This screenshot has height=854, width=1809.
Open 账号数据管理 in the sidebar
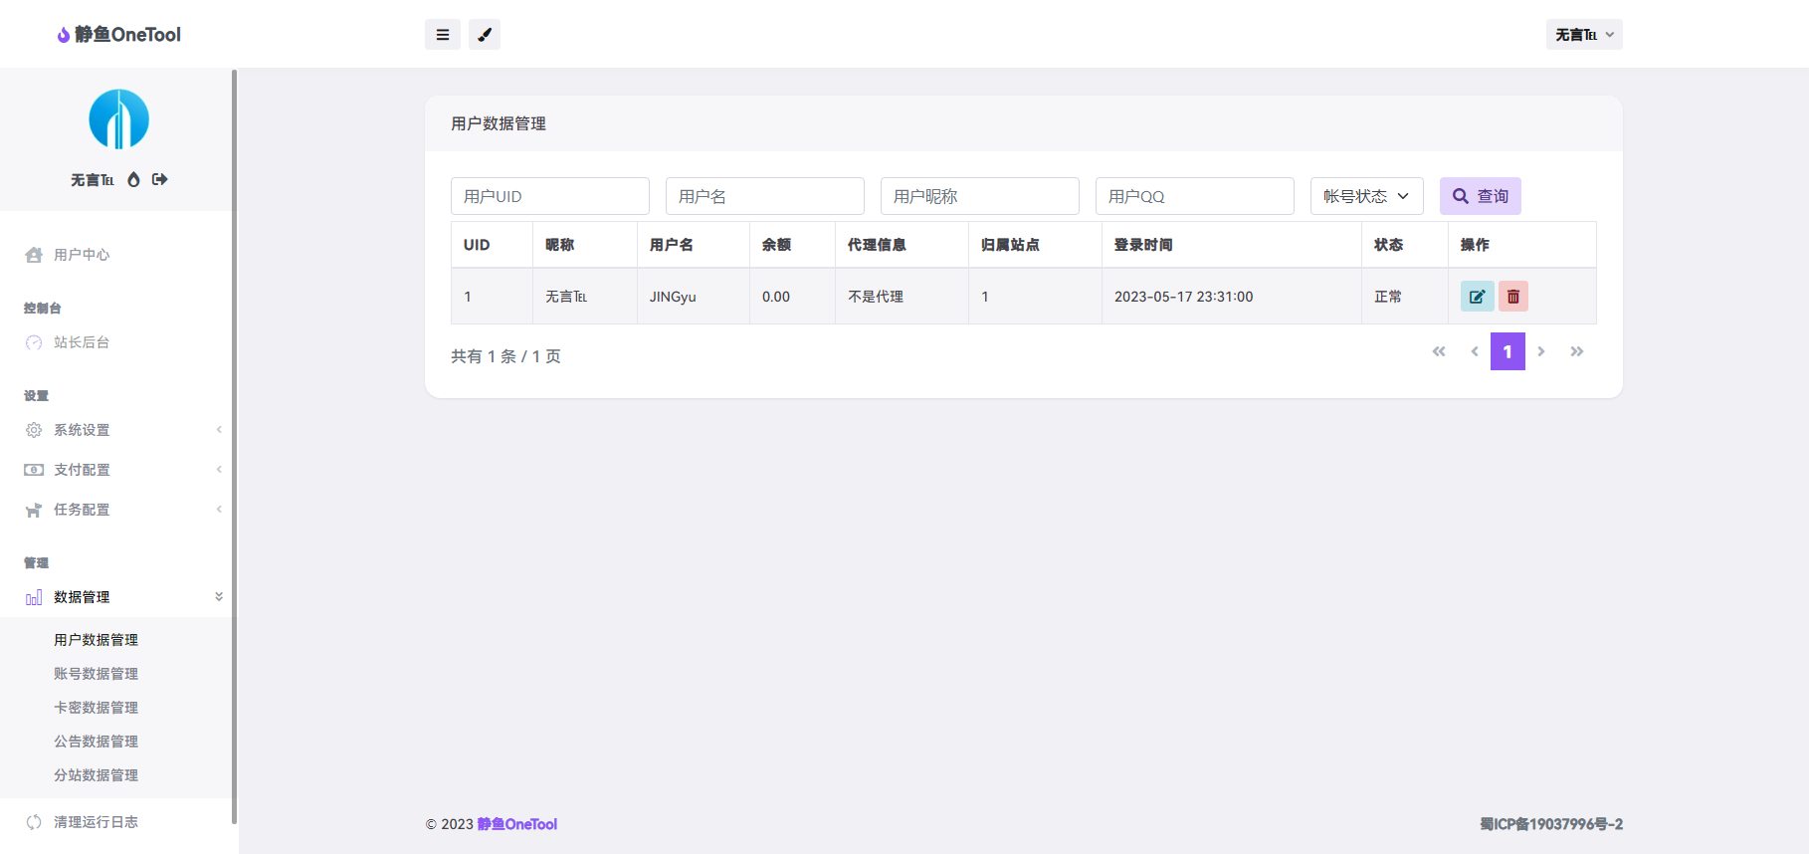point(96,674)
